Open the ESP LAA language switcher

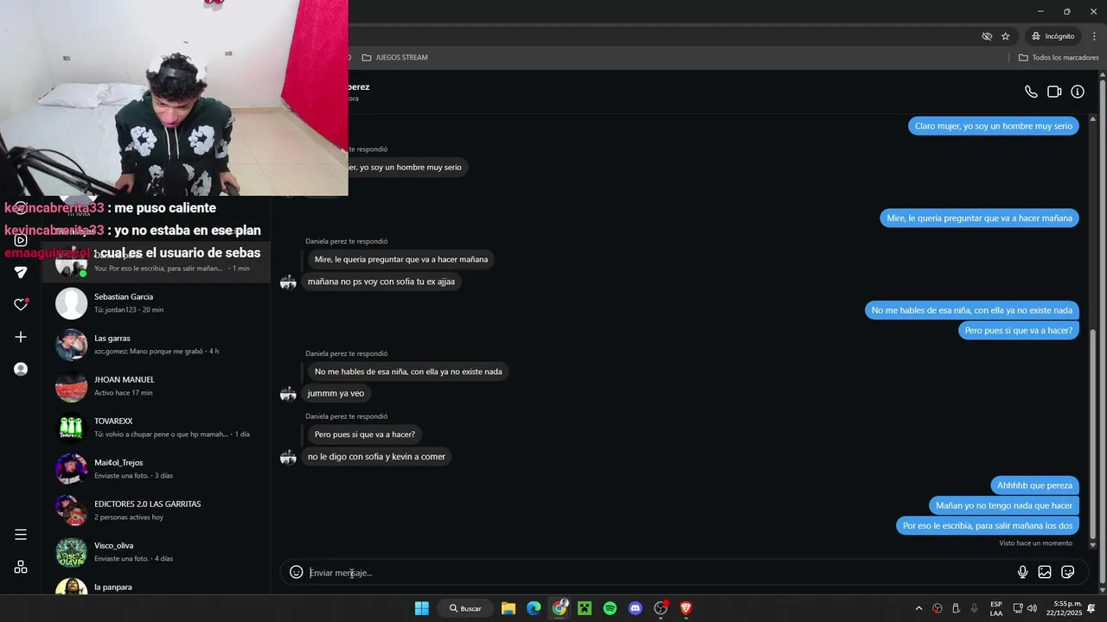996,608
